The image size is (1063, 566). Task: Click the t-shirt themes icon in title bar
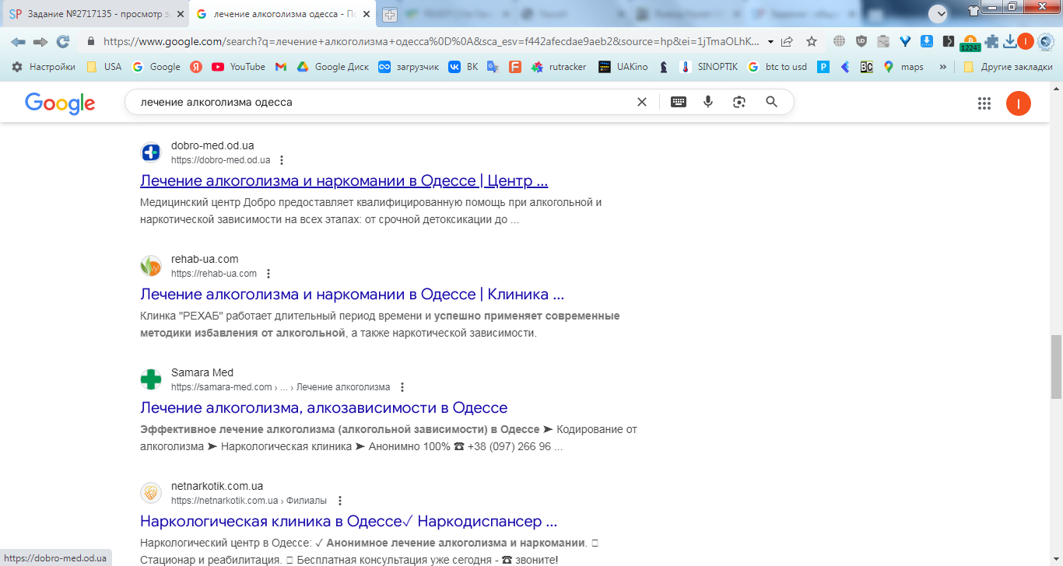[974, 11]
